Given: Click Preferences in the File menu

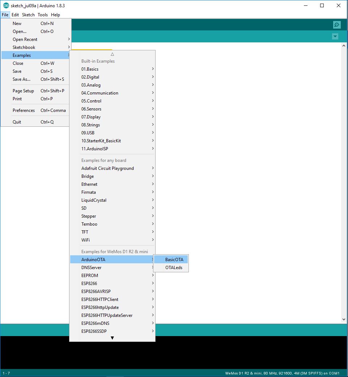Looking at the screenshot, I should point(24,110).
